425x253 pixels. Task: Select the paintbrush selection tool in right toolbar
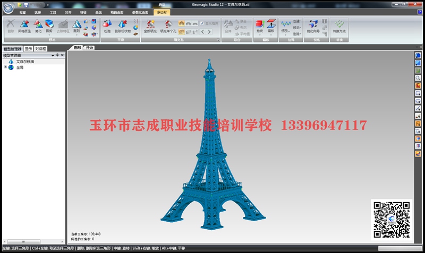tap(418, 116)
